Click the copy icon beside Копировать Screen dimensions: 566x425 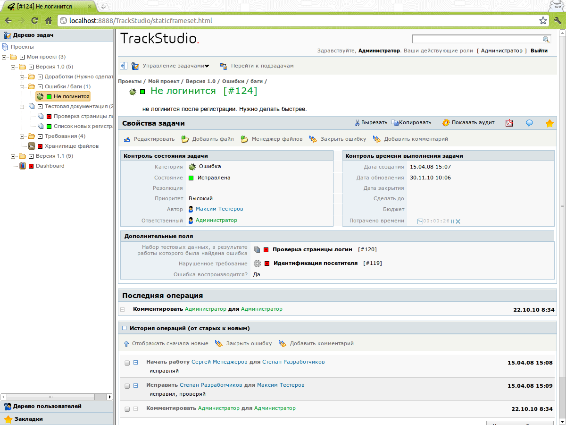pos(395,123)
